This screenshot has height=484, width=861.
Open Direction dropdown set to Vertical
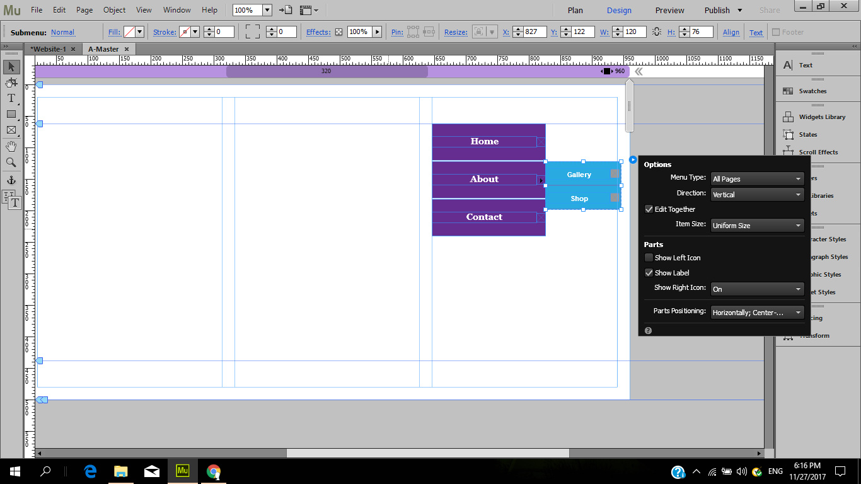[x=757, y=195]
